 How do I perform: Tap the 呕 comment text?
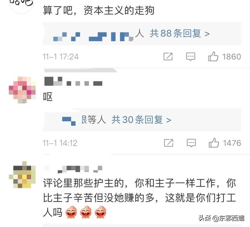48,97
